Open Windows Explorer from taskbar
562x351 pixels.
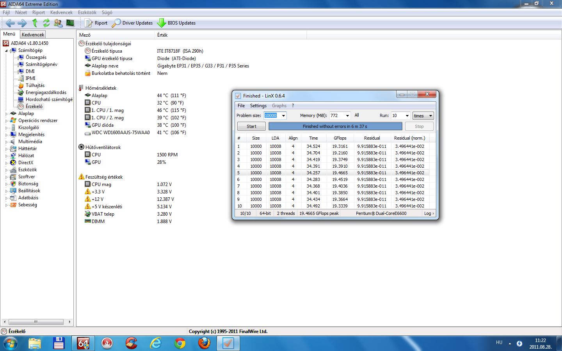pos(35,343)
